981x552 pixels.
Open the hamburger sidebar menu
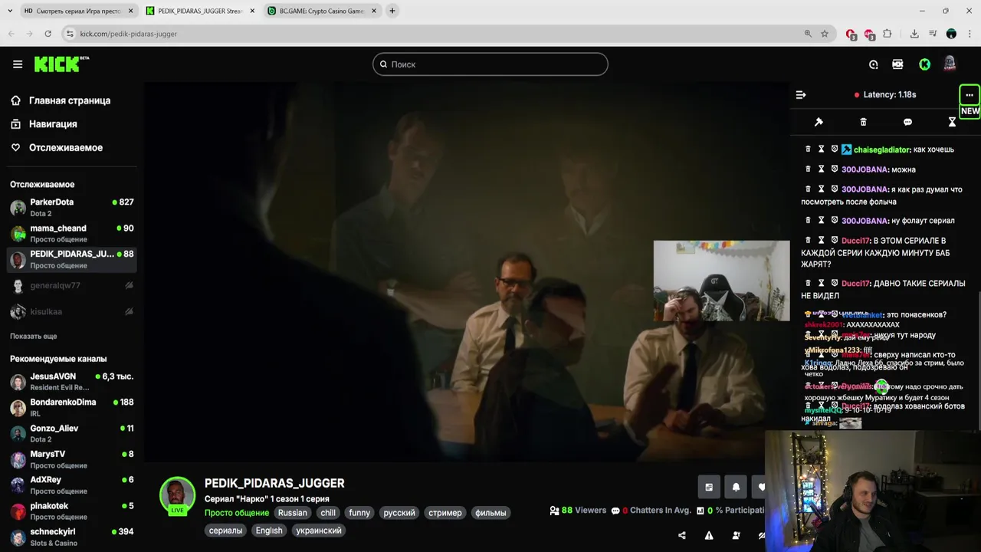point(18,64)
